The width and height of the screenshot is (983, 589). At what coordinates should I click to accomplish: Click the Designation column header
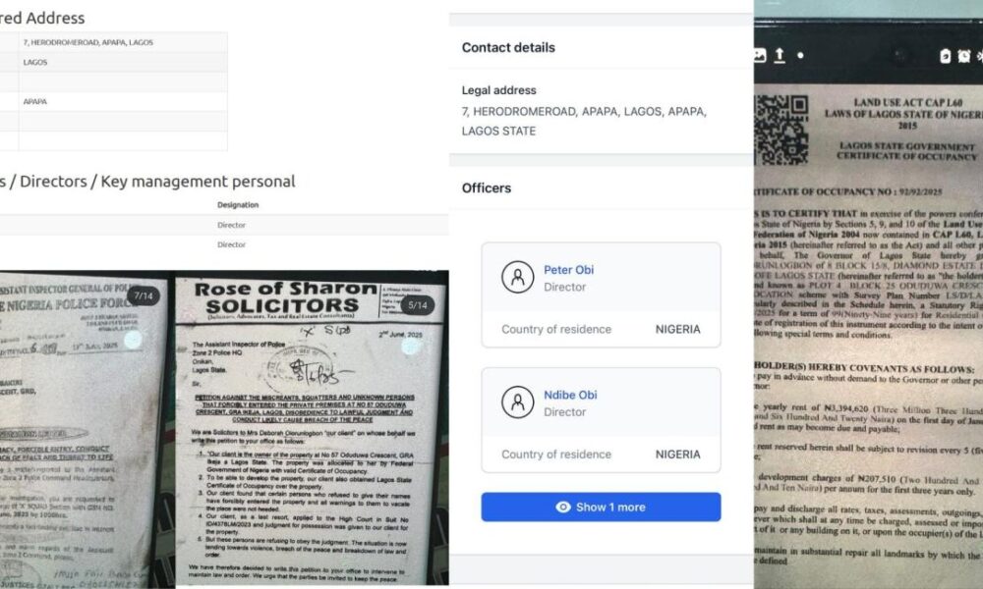pyautogui.click(x=238, y=205)
